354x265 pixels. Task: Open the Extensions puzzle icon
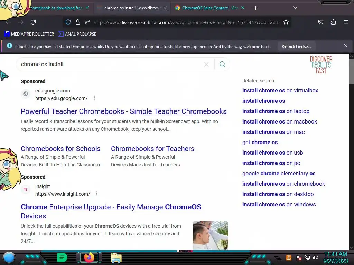click(x=333, y=22)
